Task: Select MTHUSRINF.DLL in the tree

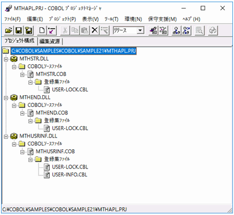Action: 38,136
